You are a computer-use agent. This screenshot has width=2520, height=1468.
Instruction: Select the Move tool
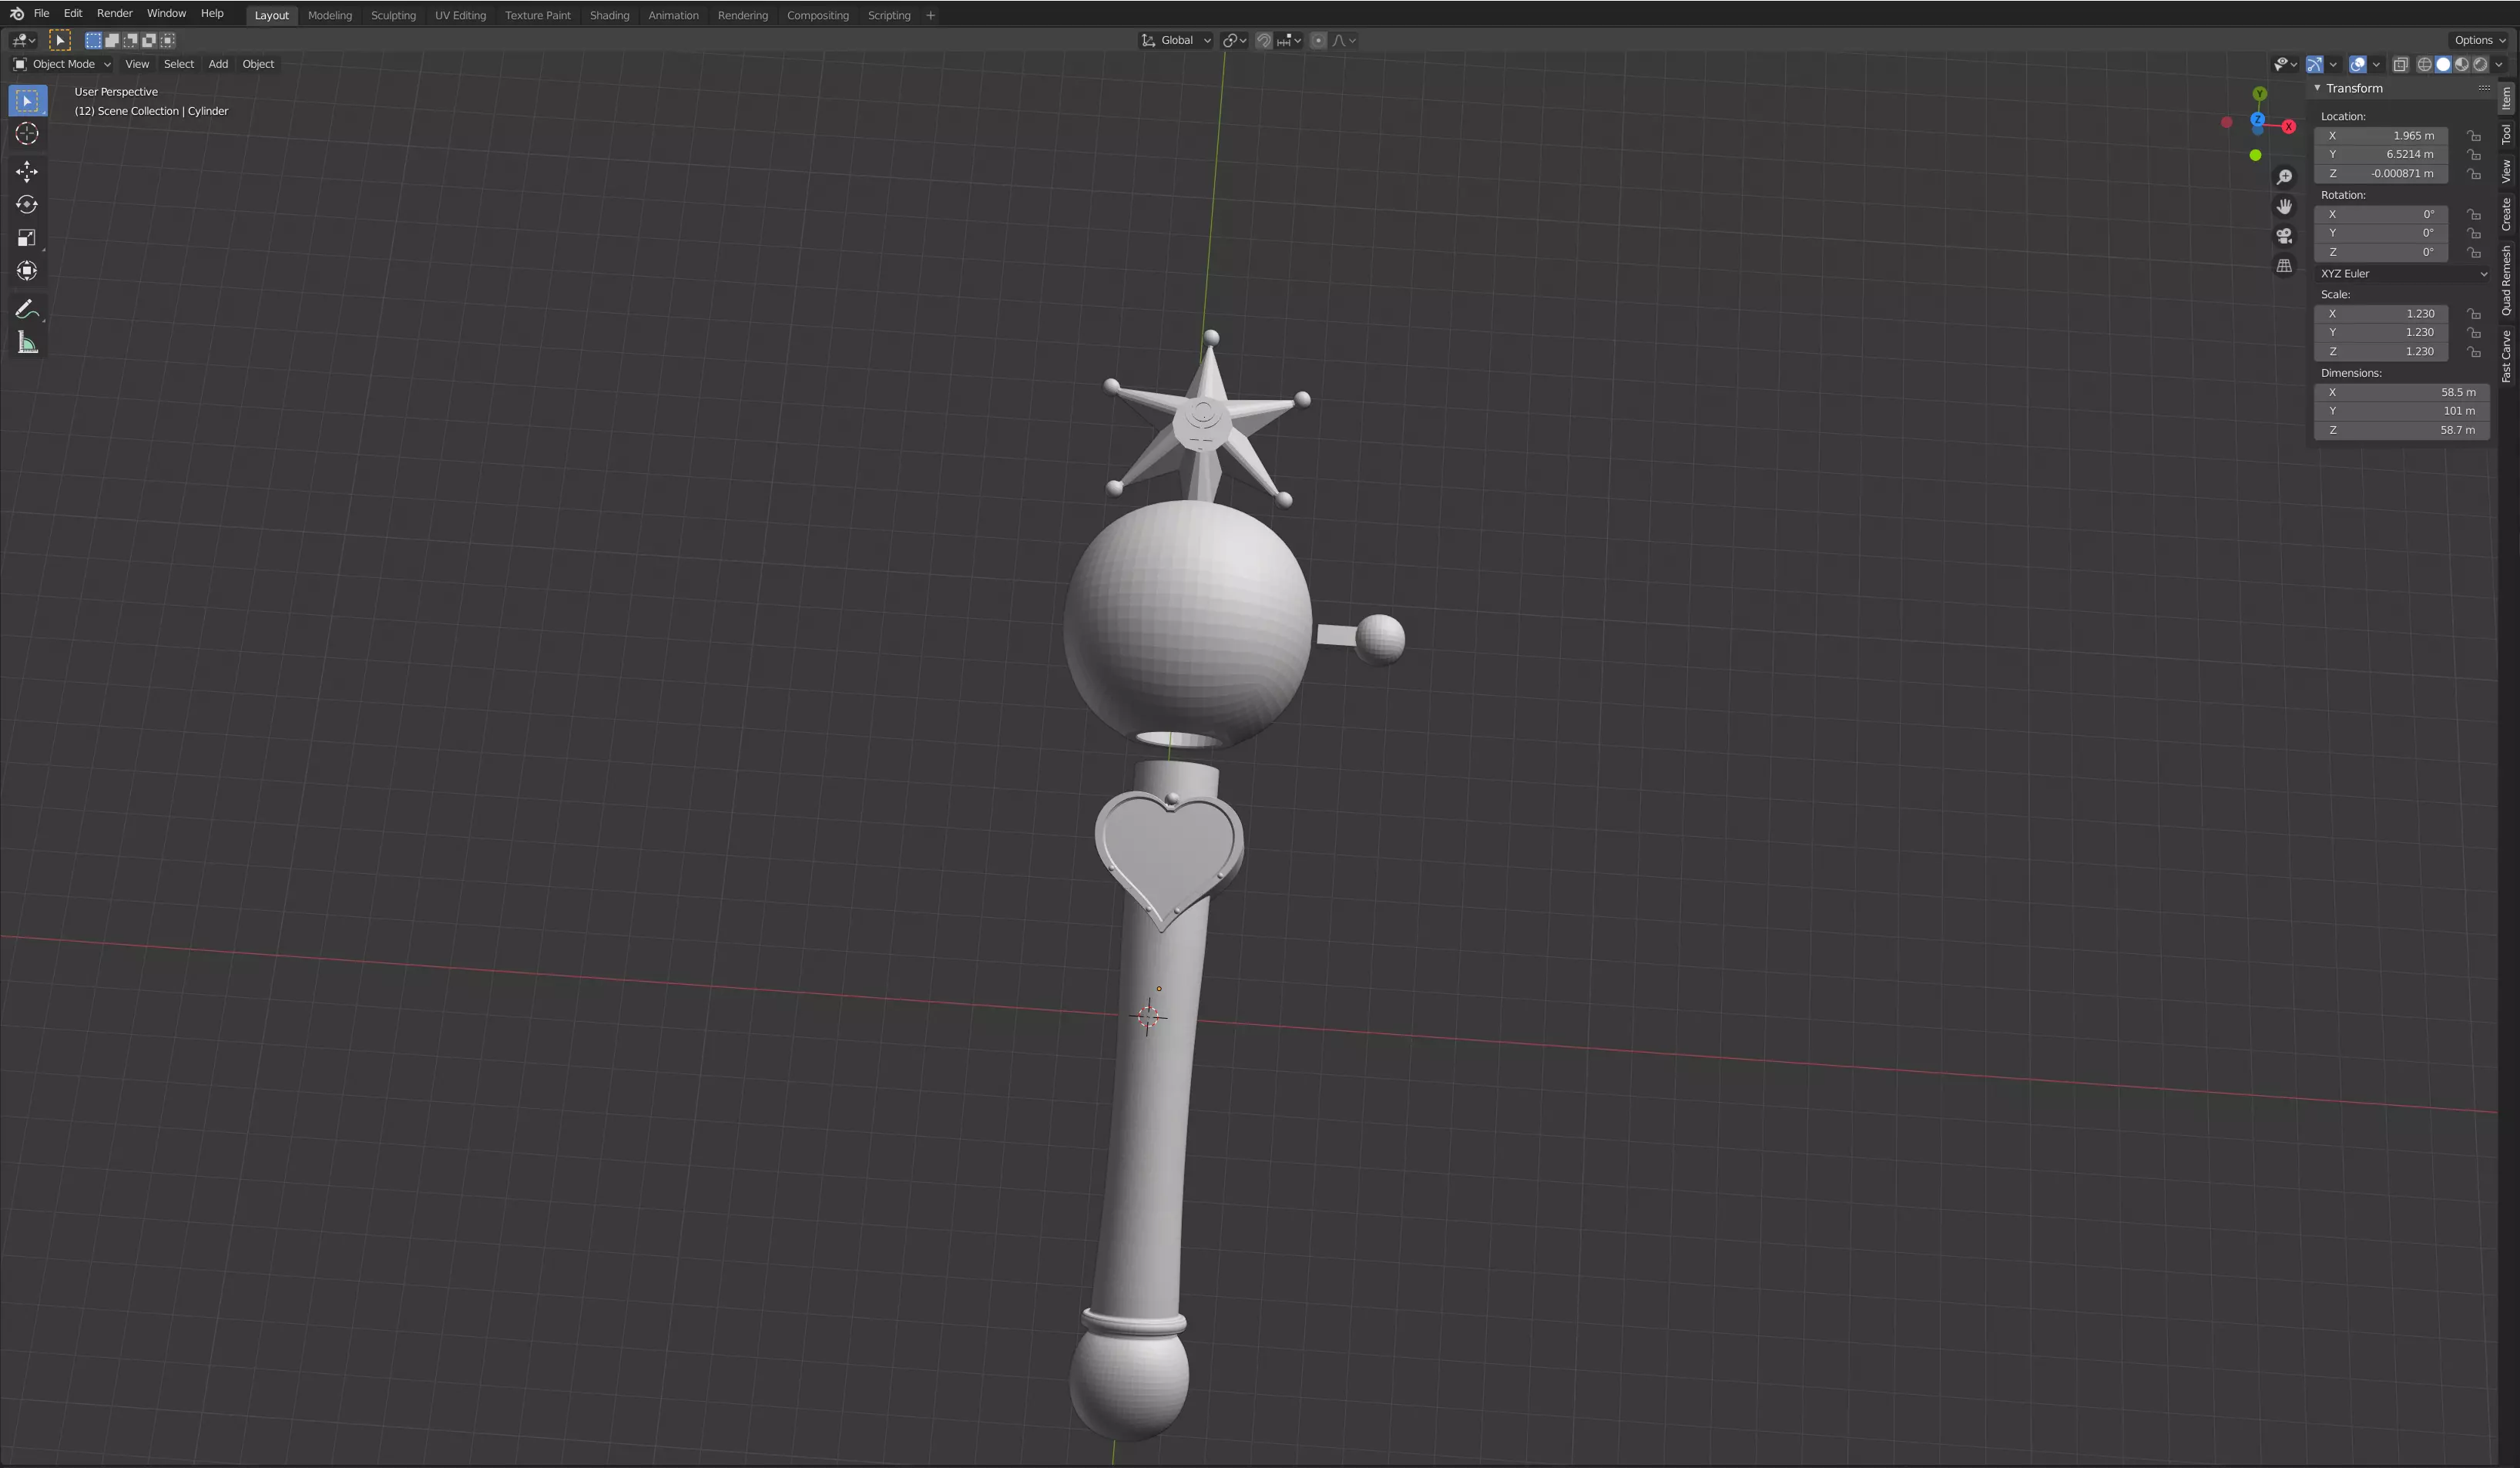(x=27, y=172)
